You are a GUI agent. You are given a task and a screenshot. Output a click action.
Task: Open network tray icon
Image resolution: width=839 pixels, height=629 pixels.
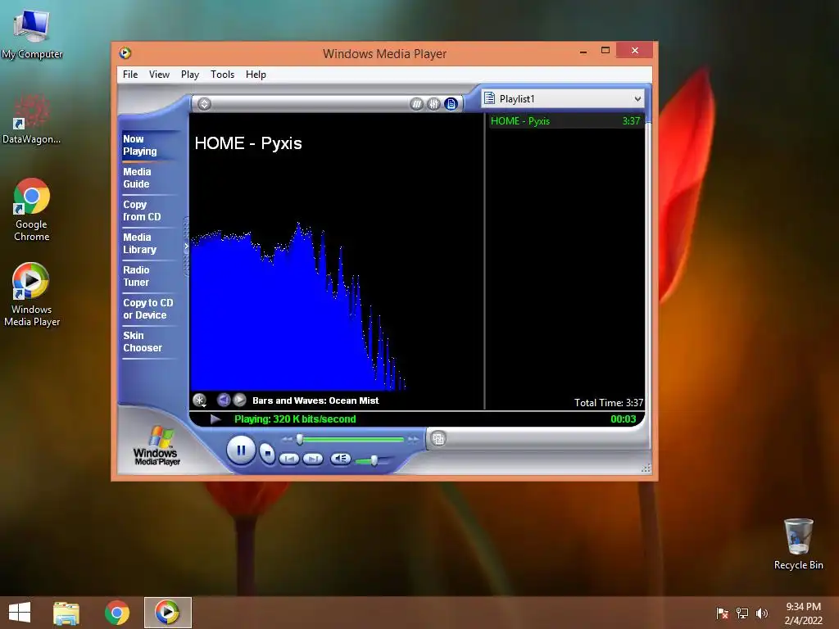(x=742, y=613)
